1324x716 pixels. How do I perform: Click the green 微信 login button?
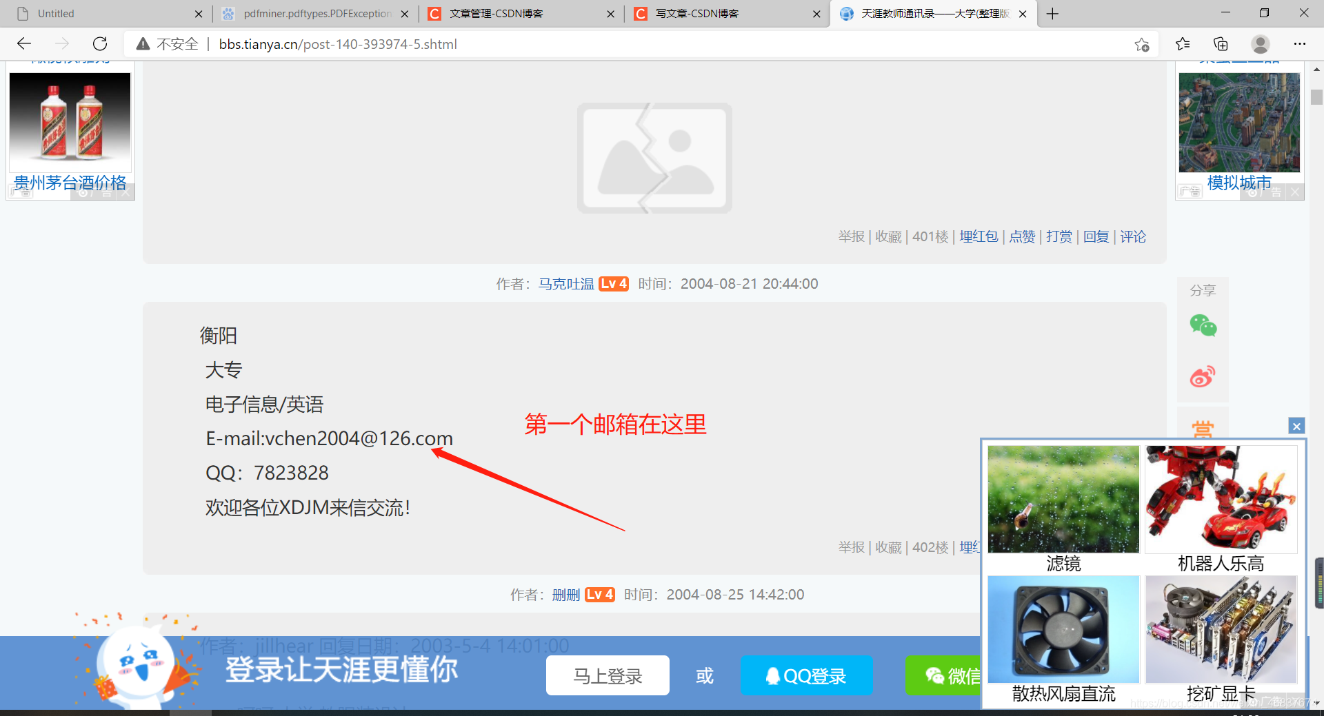[943, 675]
